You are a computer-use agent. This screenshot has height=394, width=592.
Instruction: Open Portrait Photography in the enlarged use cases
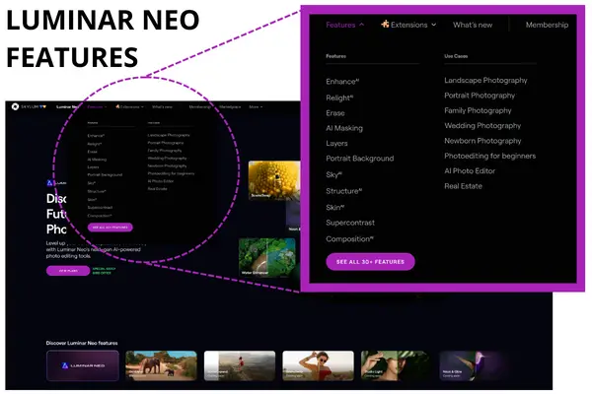480,96
